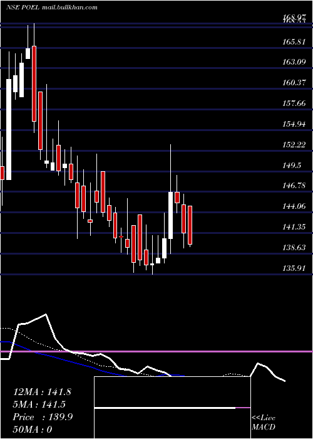The width and height of the screenshot is (313, 439).
Task: Click the 138.63 price axis label
Action: point(295,248)
